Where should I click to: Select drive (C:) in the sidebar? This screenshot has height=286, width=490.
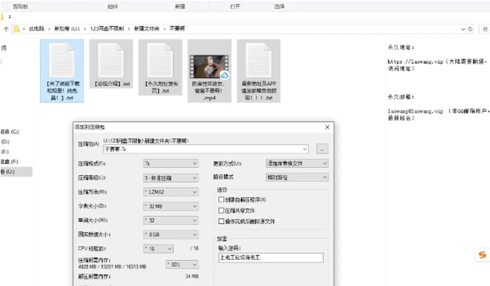pyautogui.click(x=10, y=132)
